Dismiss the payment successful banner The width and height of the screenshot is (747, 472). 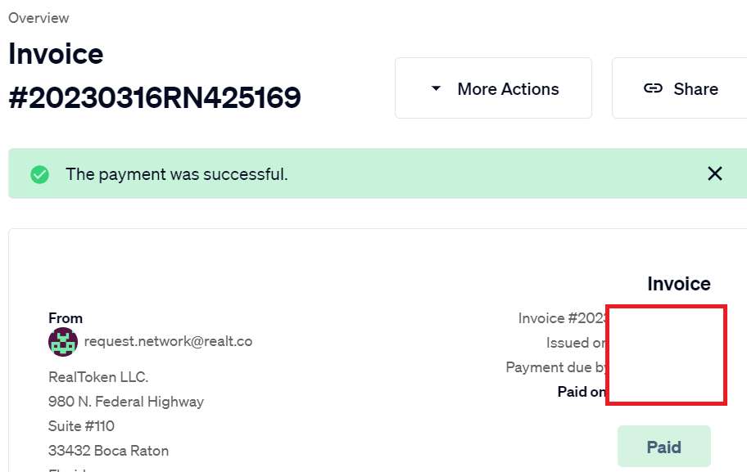(714, 173)
